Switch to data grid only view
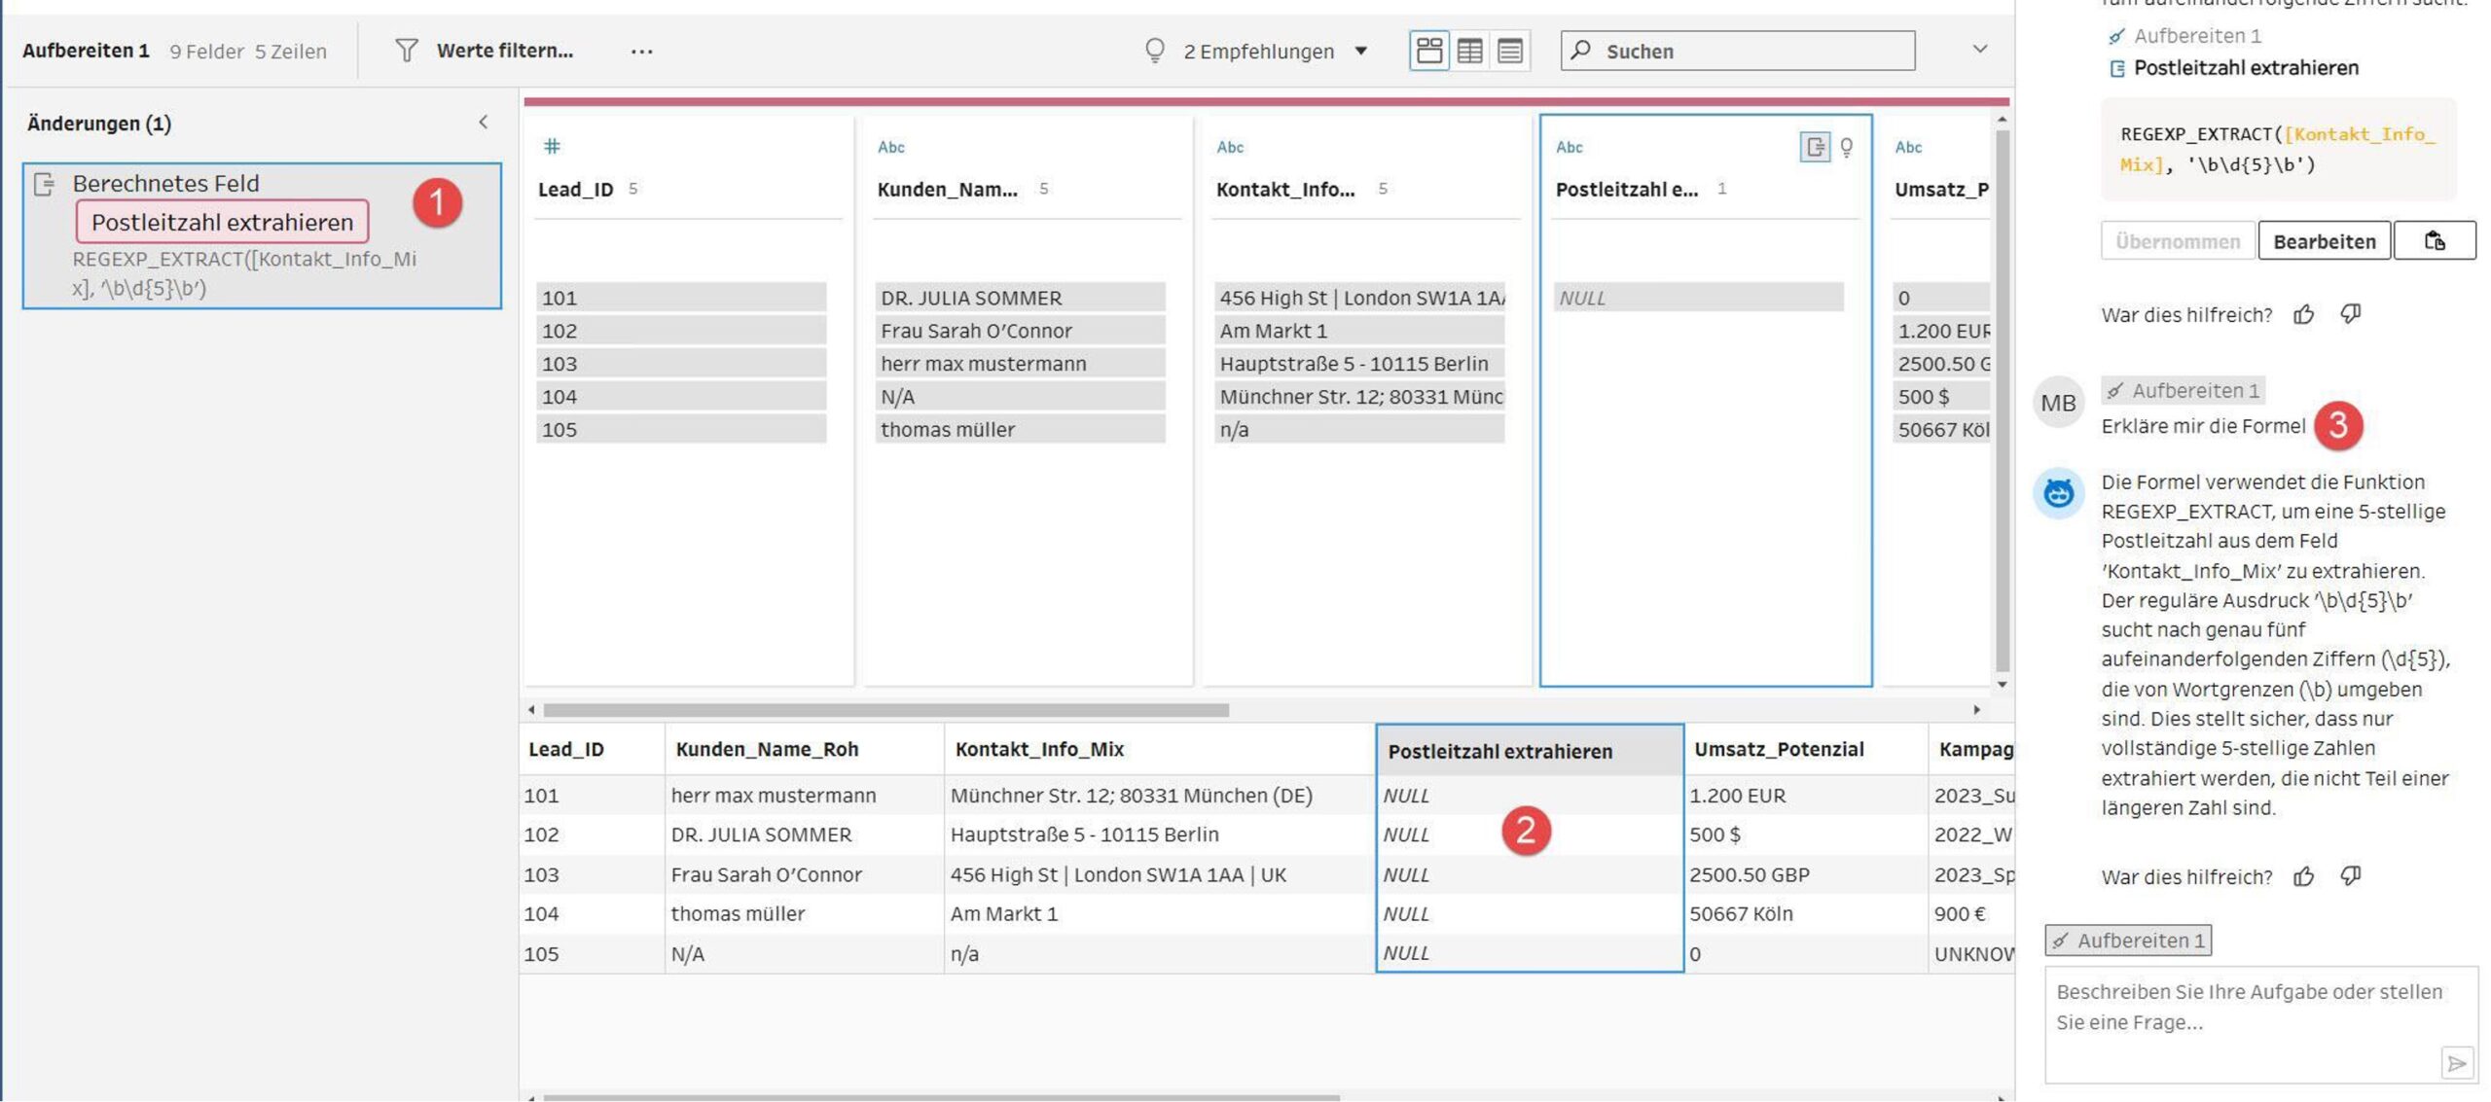Image resolution: width=2491 pixels, height=1102 pixels. pos(1469,51)
